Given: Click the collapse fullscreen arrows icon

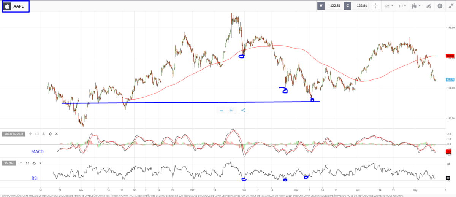Looking at the screenshot, I should coord(450,6).
